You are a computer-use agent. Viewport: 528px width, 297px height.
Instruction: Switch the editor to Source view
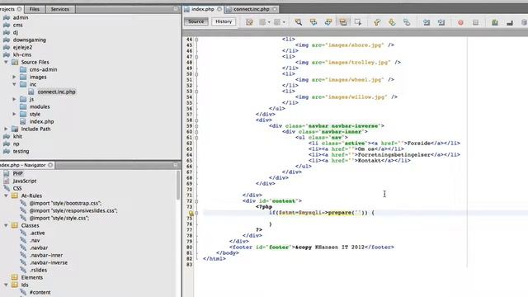click(x=196, y=21)
